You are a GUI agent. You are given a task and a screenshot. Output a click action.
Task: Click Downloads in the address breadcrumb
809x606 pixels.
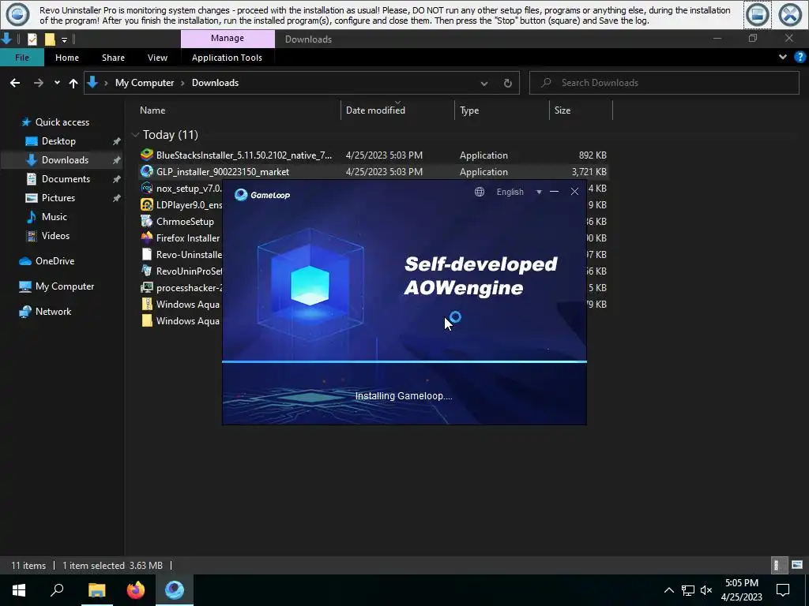click(x=215, y=82)
